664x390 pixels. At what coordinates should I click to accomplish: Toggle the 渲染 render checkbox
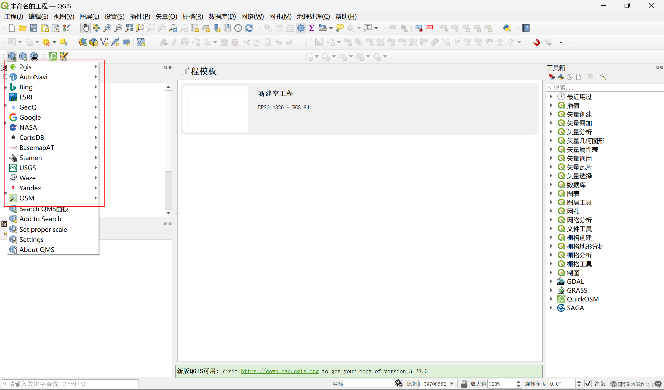(588, 384)
